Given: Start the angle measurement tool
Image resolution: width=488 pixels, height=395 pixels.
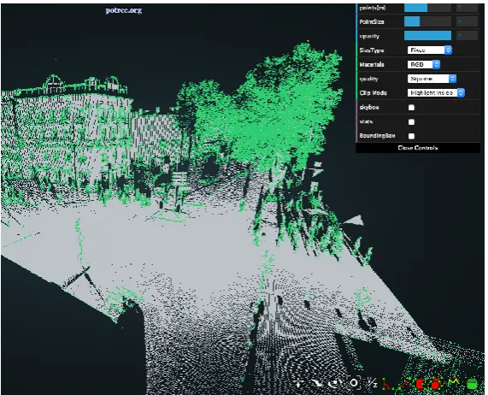Looking at the screenshot, I should click(x=388, y=384).
